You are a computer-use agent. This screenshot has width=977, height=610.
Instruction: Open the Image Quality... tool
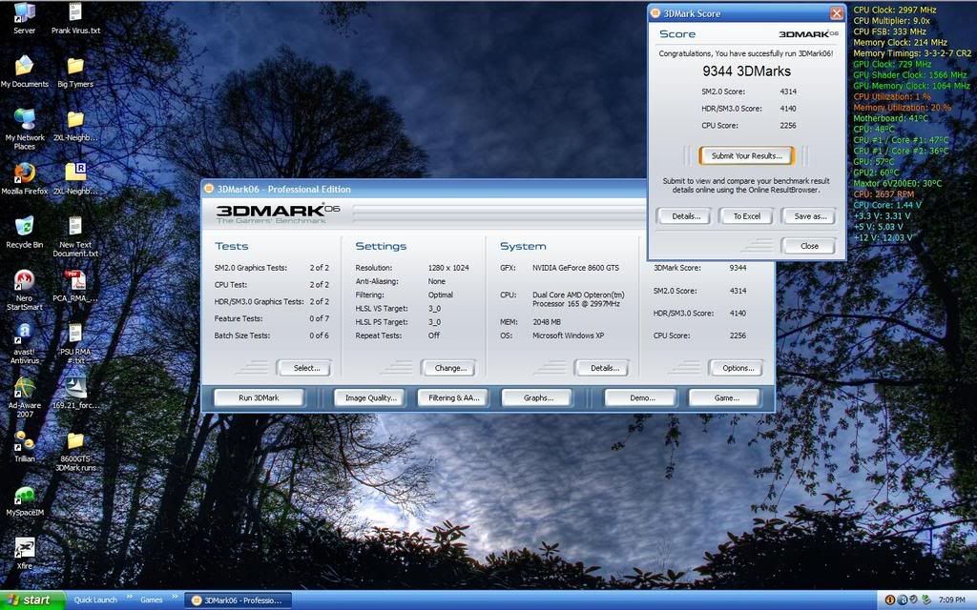pyautogui.click(x=370, y=397)
